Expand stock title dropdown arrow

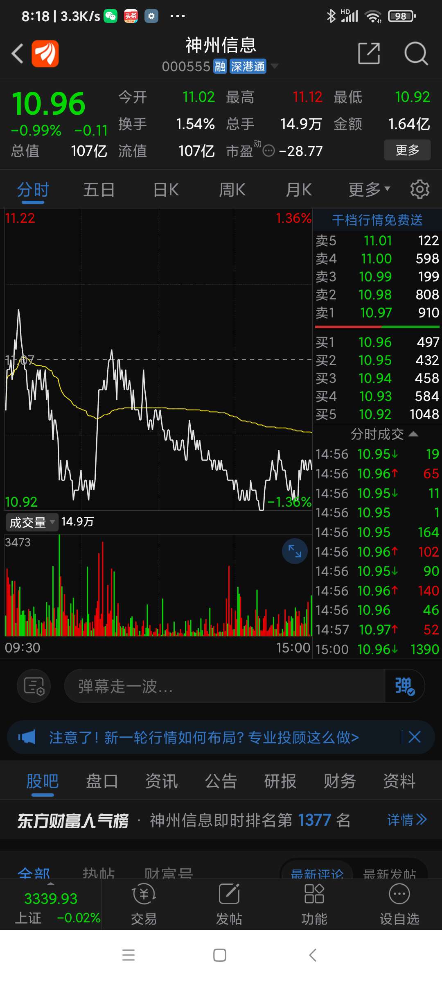tap(275, 66)
